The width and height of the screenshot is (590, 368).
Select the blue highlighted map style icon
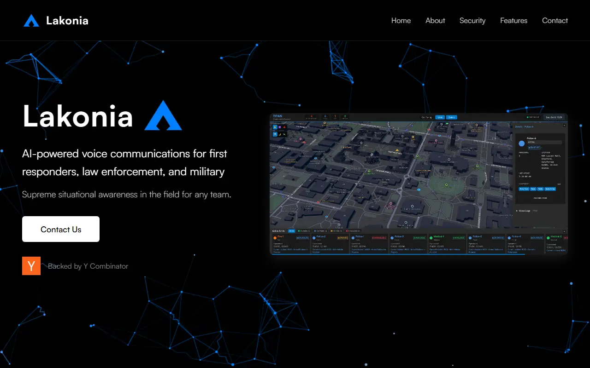pyautogui.click(x=275, y=134)
